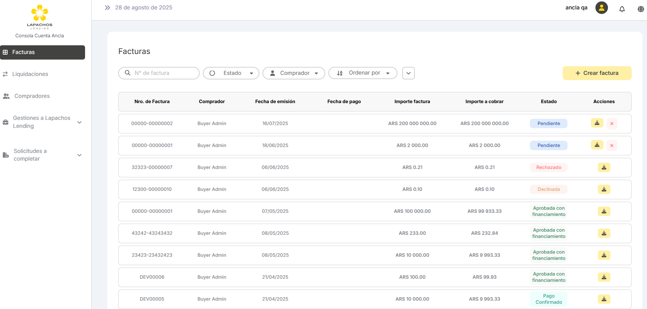Download invoice 00000-00000002 dated 16/07/2025
The width and height of the screenshot is (647, 309).
pyautogui.click(x=597, y=123)
